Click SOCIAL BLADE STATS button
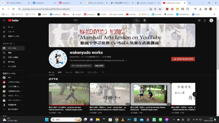 (x=183, y=59)
